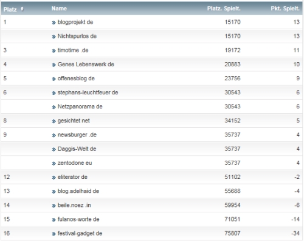The image size is (304, 241).
Task: Select the value 34152 in gesichtet row
Action: pos(232,120)
